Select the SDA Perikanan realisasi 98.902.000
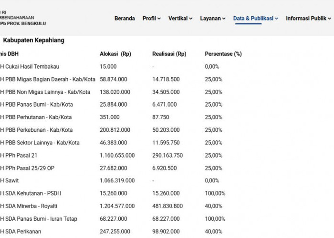Viewport: 334px width, 238px height. pos(166,232)
